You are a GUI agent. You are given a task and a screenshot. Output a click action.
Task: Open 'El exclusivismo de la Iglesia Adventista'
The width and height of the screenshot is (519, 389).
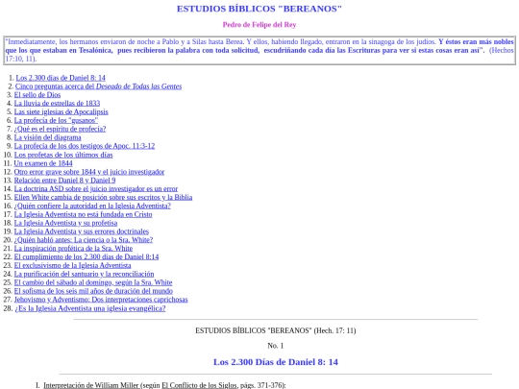click(x=72, y=266)
